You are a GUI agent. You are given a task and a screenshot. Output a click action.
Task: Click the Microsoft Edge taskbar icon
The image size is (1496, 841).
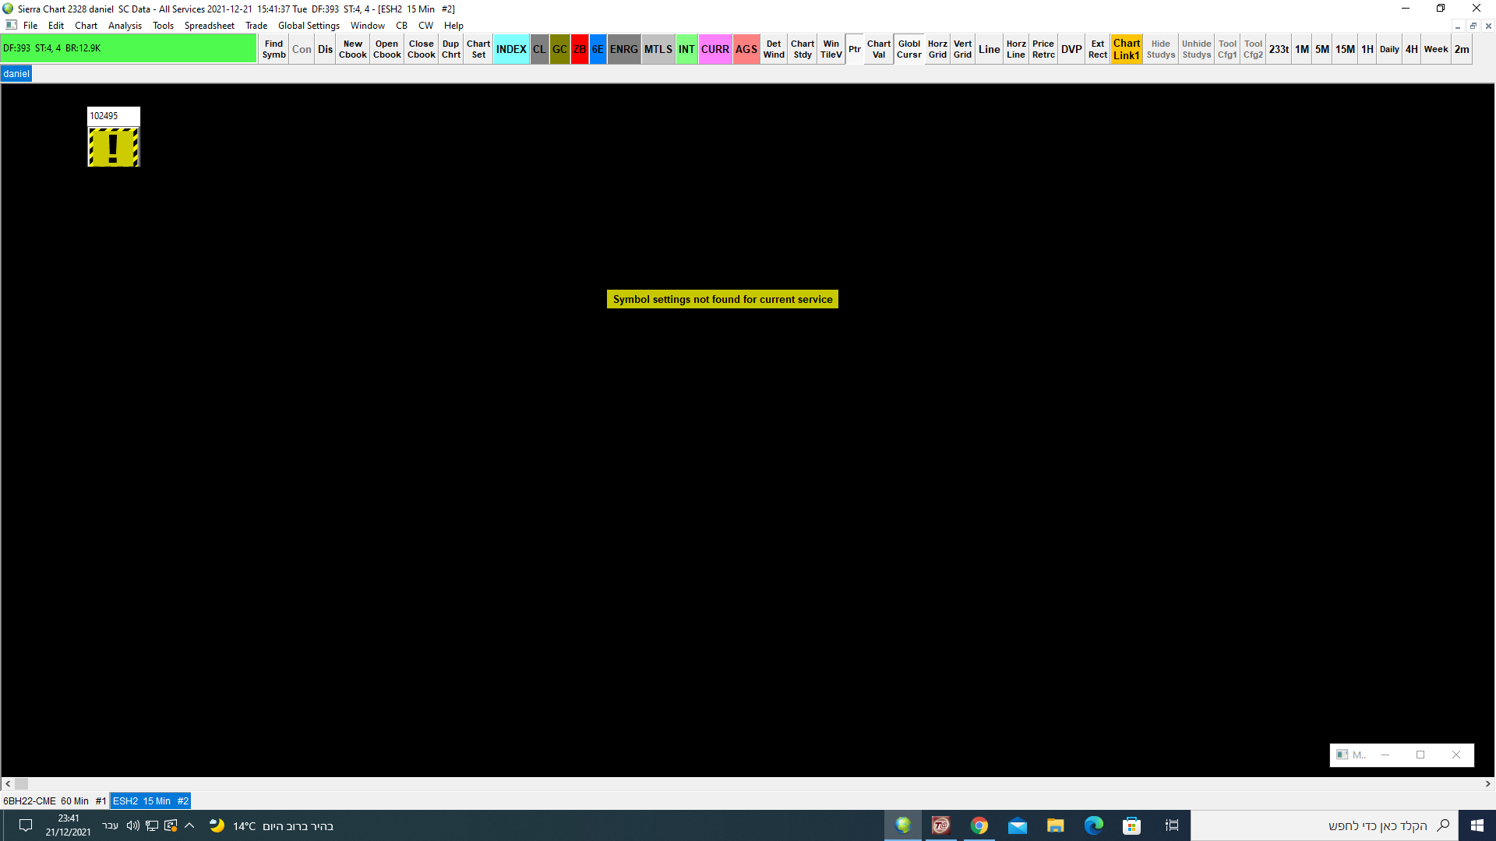tap(1093, 825)
